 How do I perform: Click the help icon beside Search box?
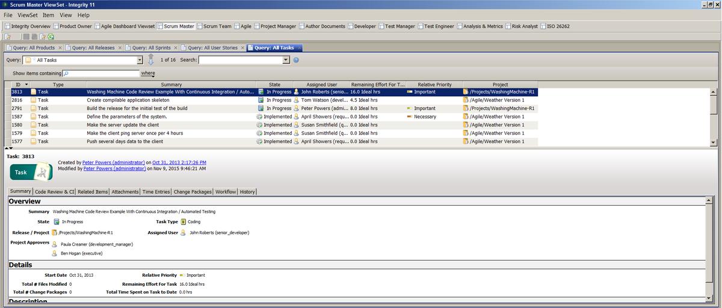tap(296, 60)
